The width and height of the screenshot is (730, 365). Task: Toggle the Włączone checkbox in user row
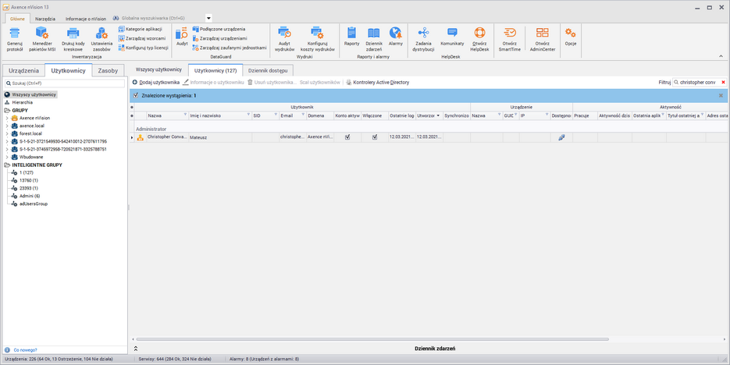(x=374, y=137)
